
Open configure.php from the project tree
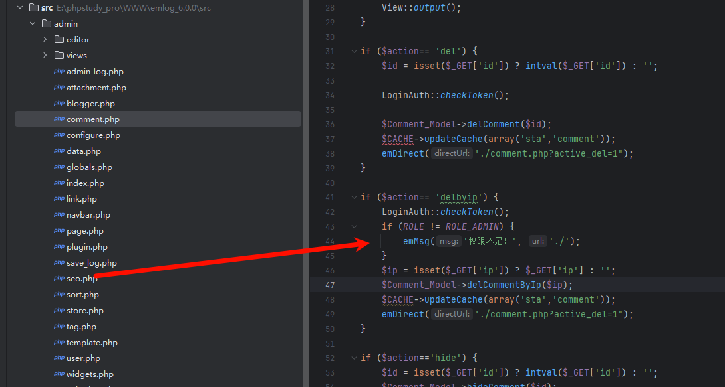pos(93,135)
